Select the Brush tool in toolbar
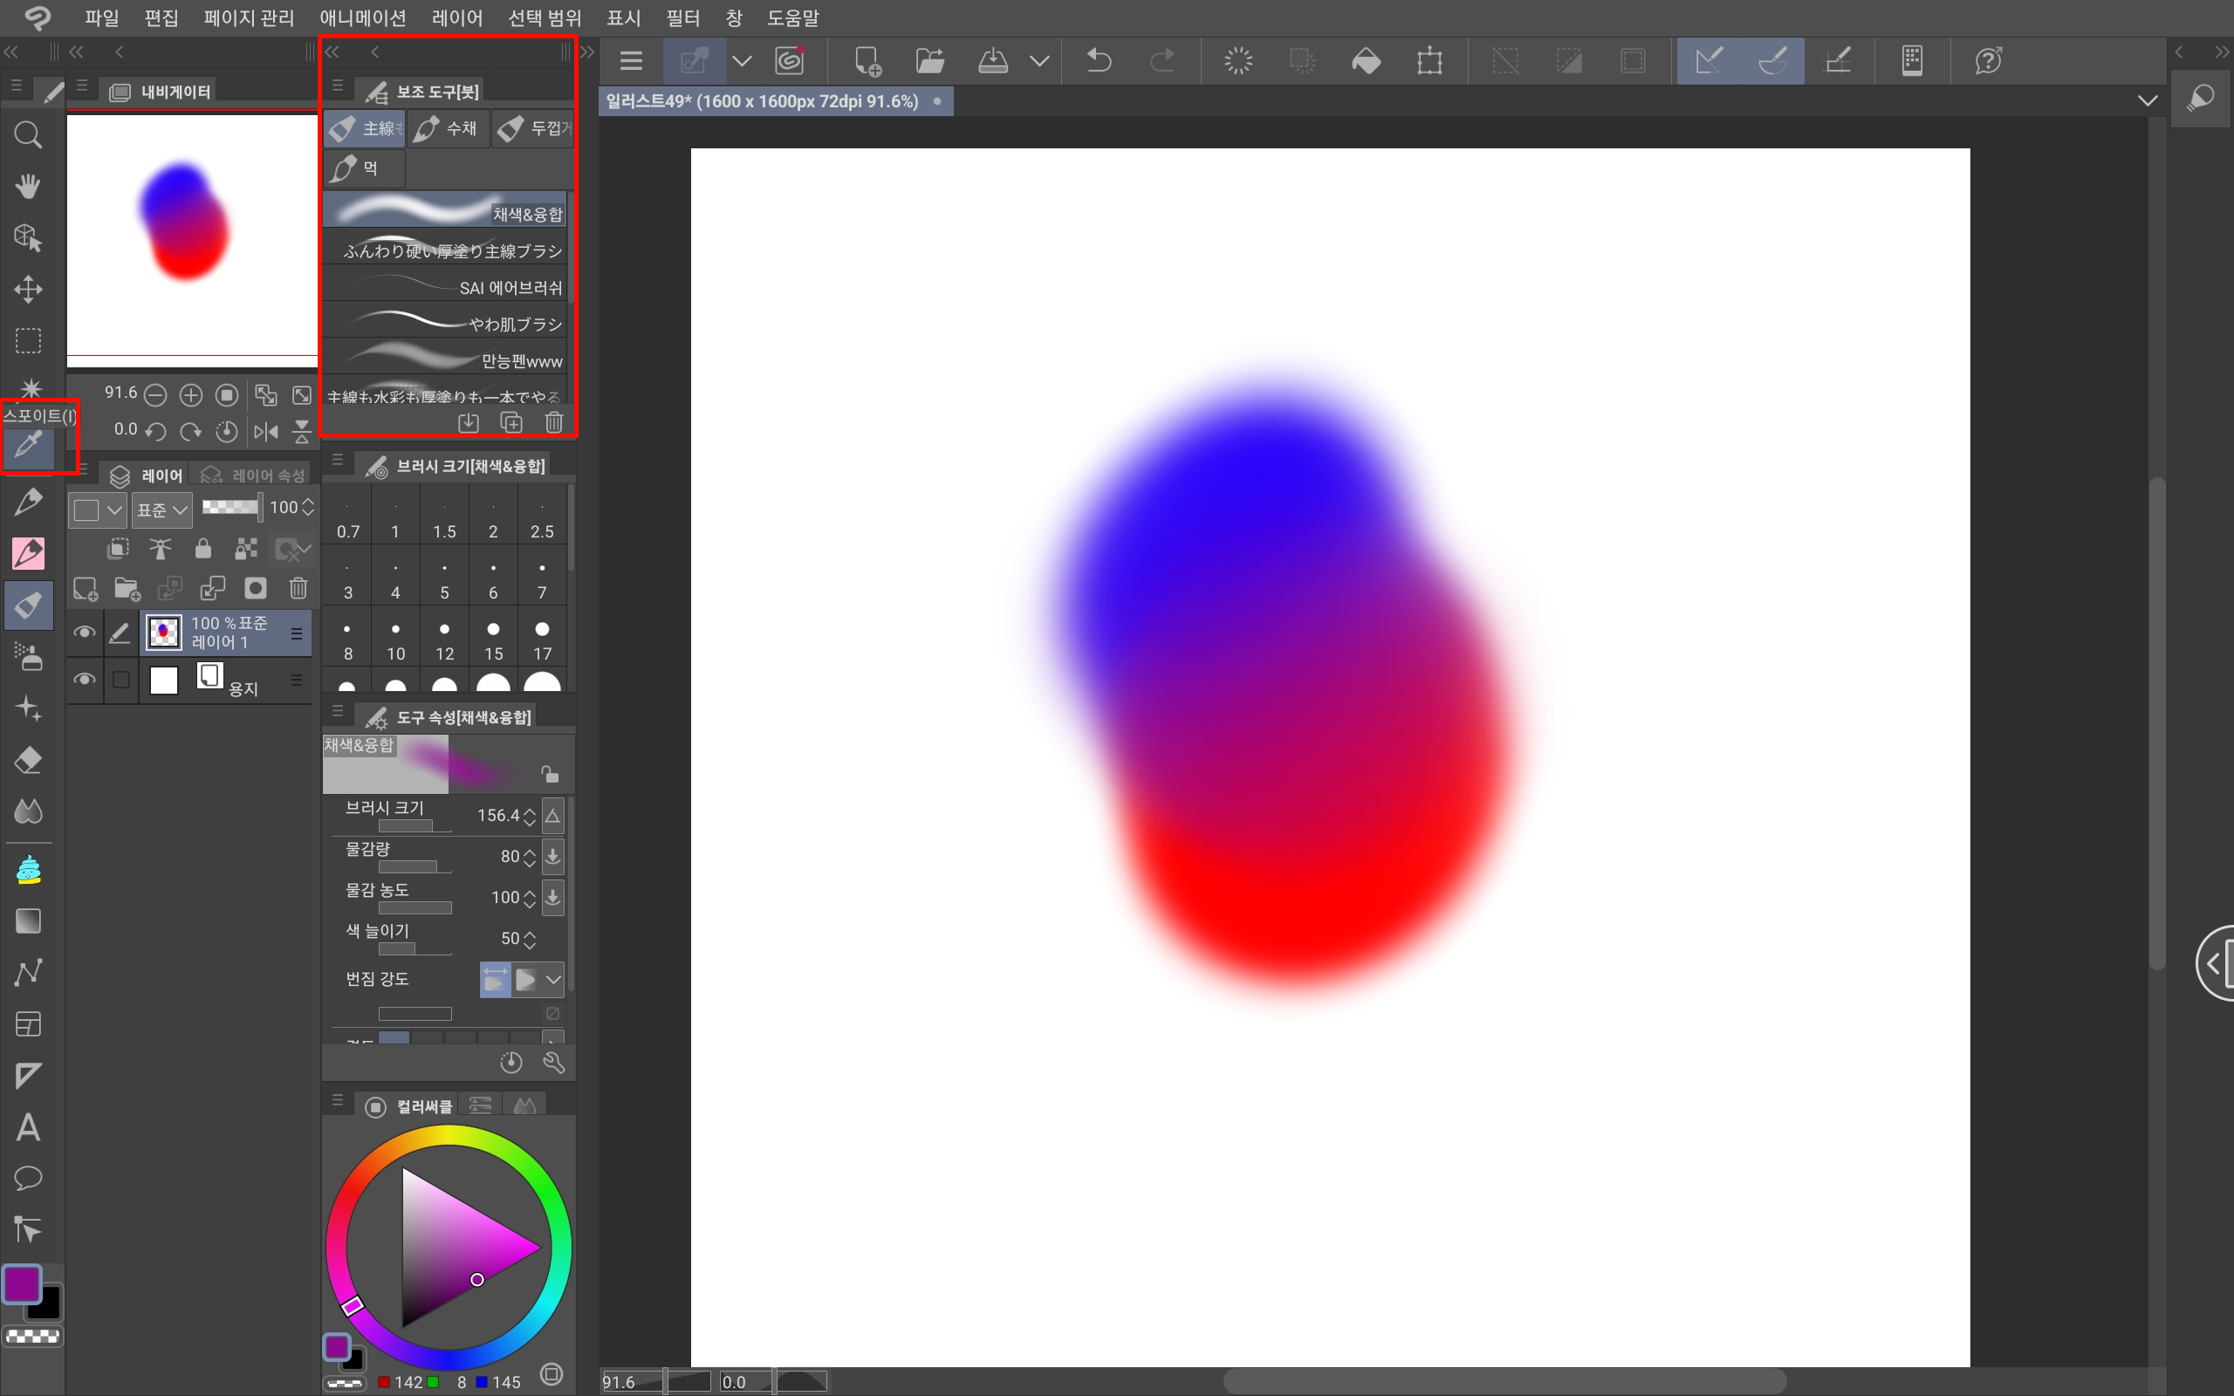The image size is (2234, 1396). coord(28,606)
